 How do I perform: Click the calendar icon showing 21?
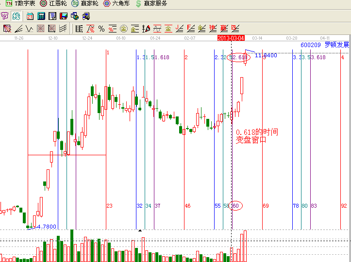pos(30,16)
